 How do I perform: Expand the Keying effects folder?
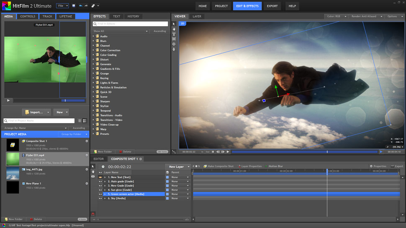[93, 78]
